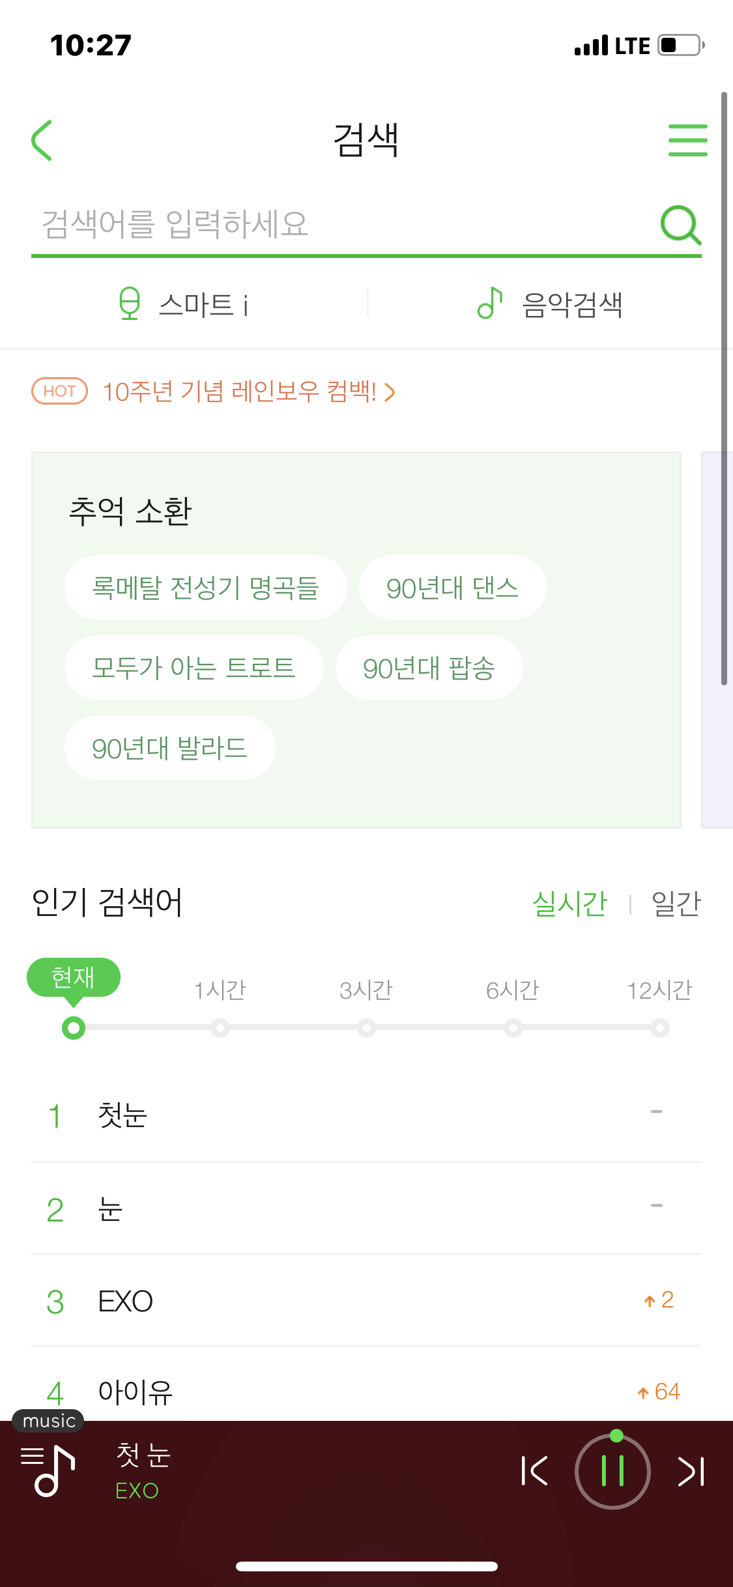Switch to 일간 popular search ranking
Image resolution: width=733 pixels, height=1587 pixels.
(x=676, y=904)
